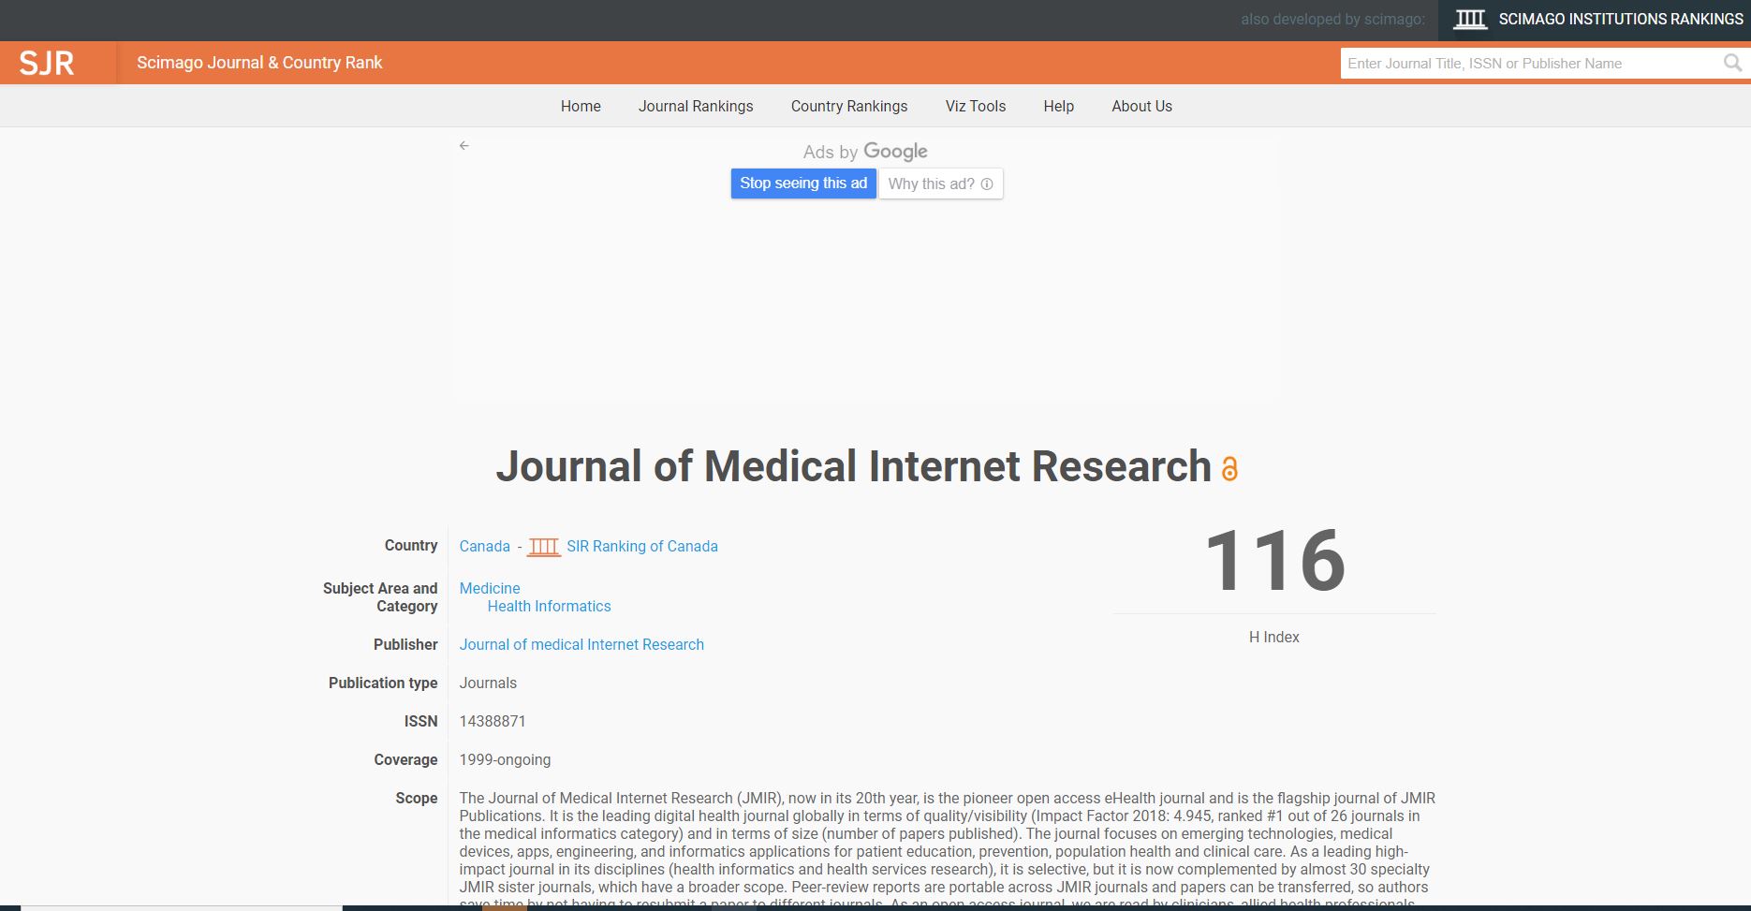Click the Publisher label
The height and width of the screenshot is (911, 1751).
tap(405, 645)
